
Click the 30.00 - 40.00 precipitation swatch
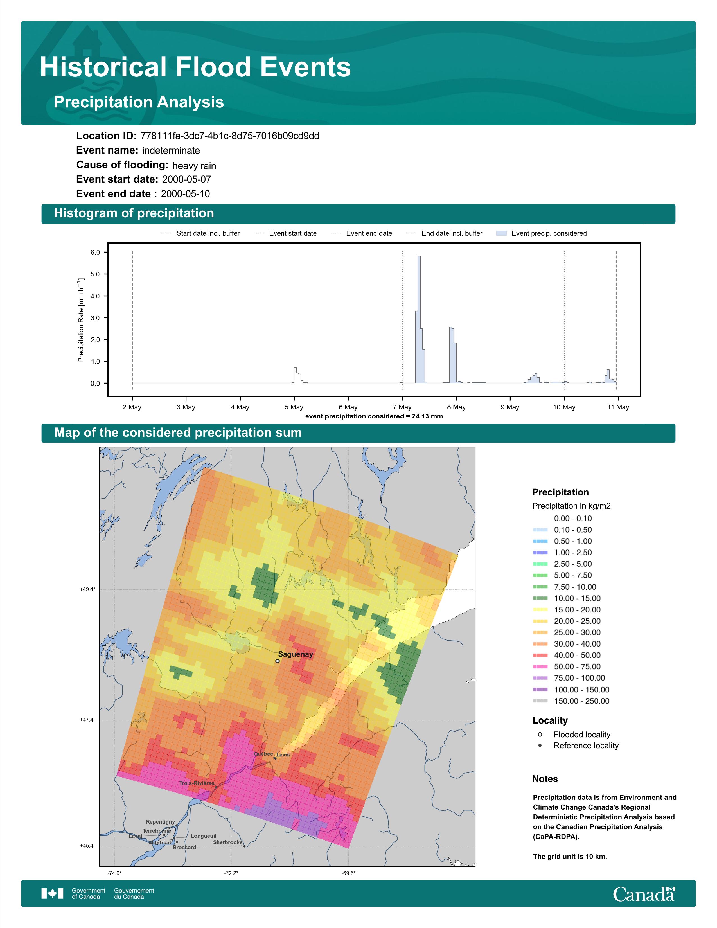(540, 644)
